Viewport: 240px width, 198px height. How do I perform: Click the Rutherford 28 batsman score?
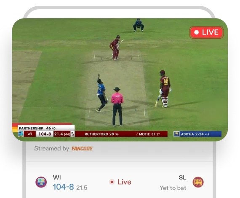(101, 134)
